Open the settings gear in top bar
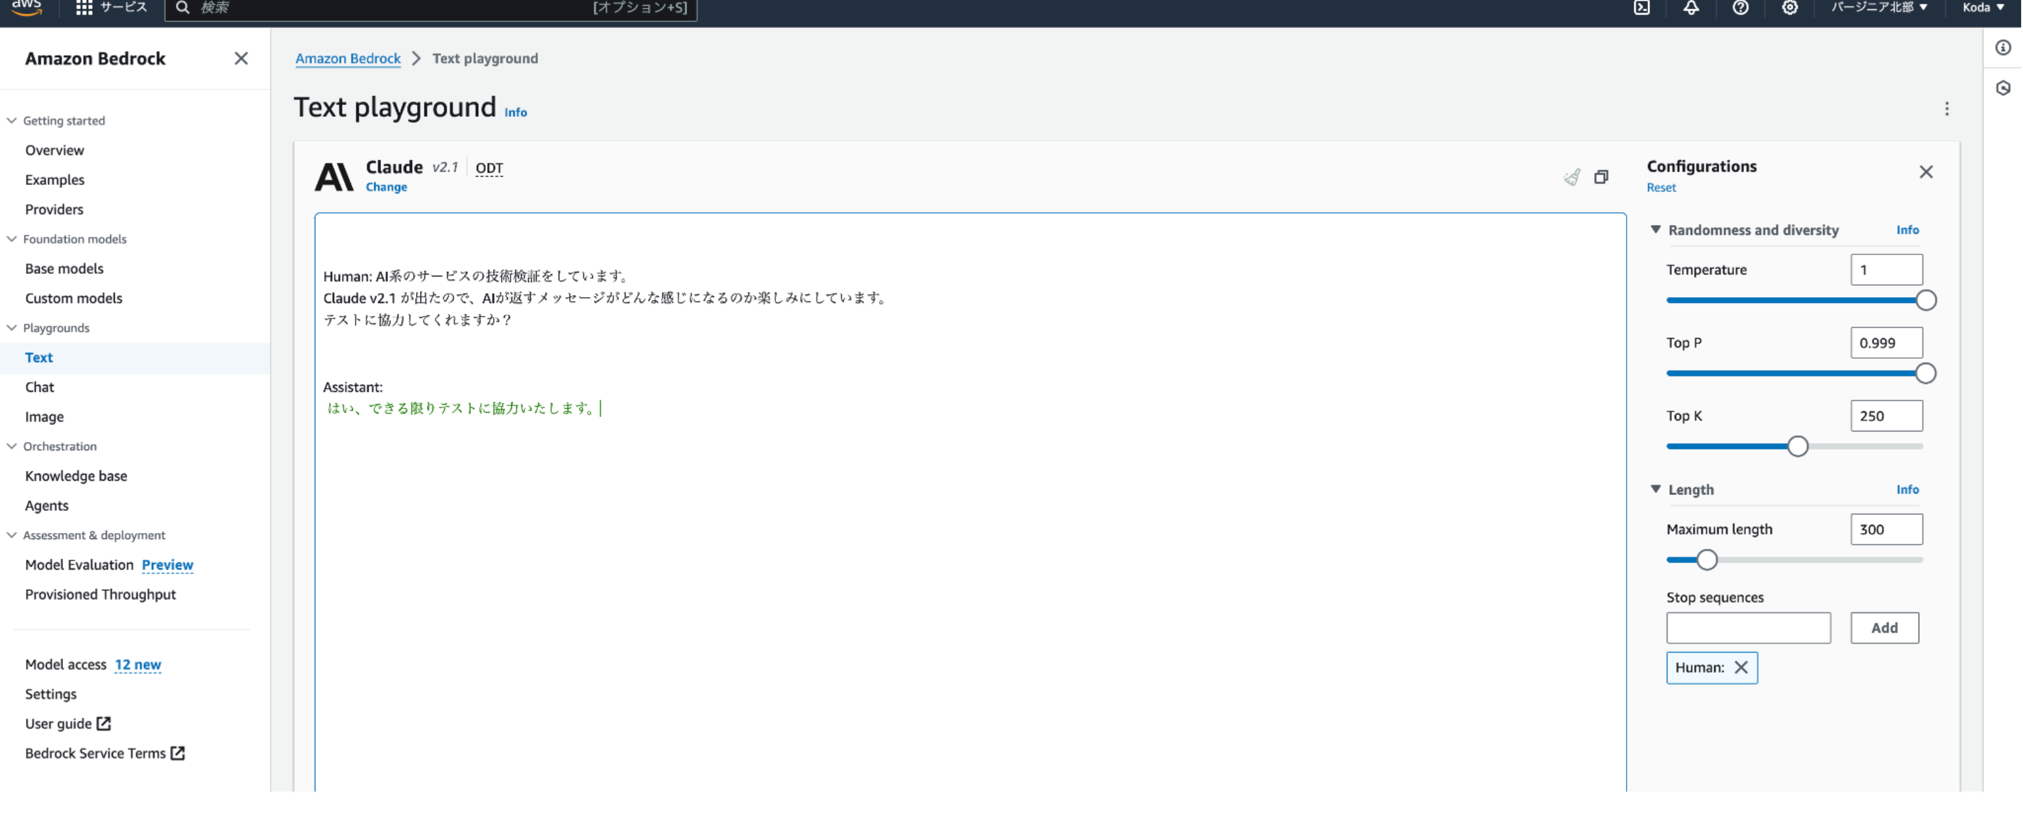Image resolution: width=2023 pixels, height=820 pixels. (1789, 8)
